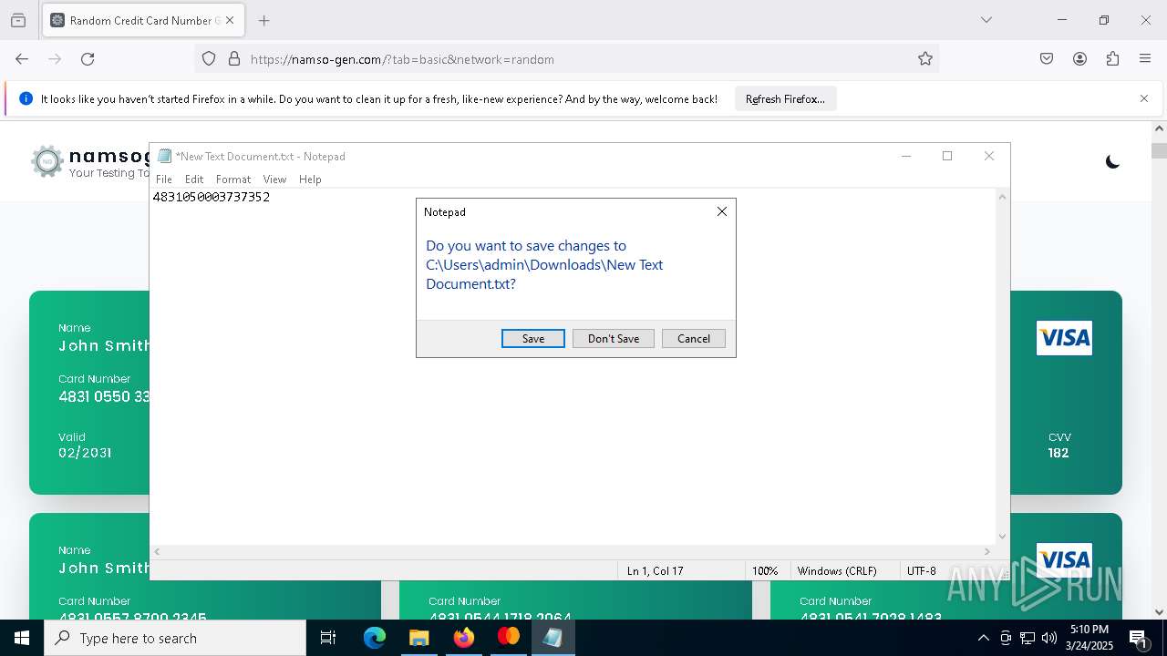
Task: Click the namsogen gear logo
Action: click(47, 162)
